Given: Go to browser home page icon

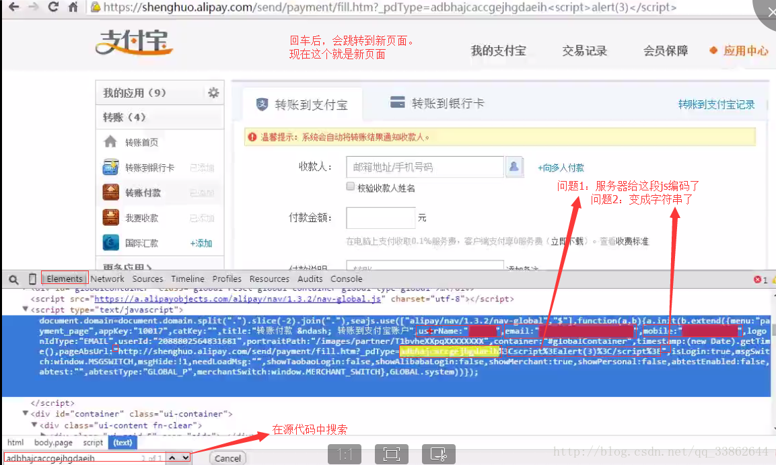Looking at the screenshot, I should 73,7.
